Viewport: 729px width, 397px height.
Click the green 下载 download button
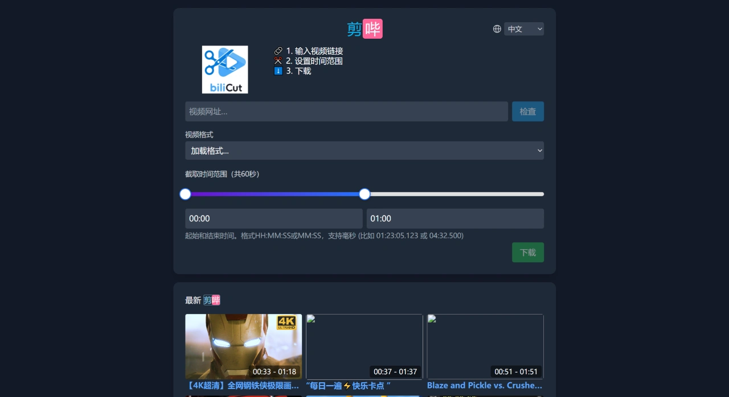(527, 252)
